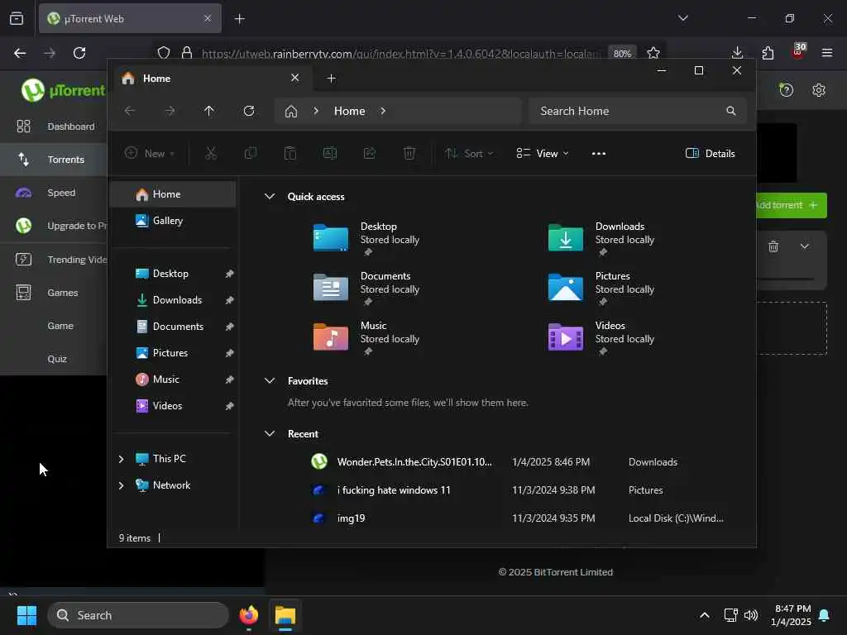This screenshot has height=635, width=847.
Task: Click the Cut scissors icon in Explorer toolbar
Action: pyautogui.click(x=211, y=153)
